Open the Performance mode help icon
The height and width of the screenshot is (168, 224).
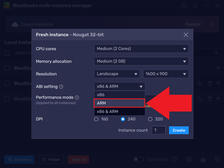(x=77, y=98)
